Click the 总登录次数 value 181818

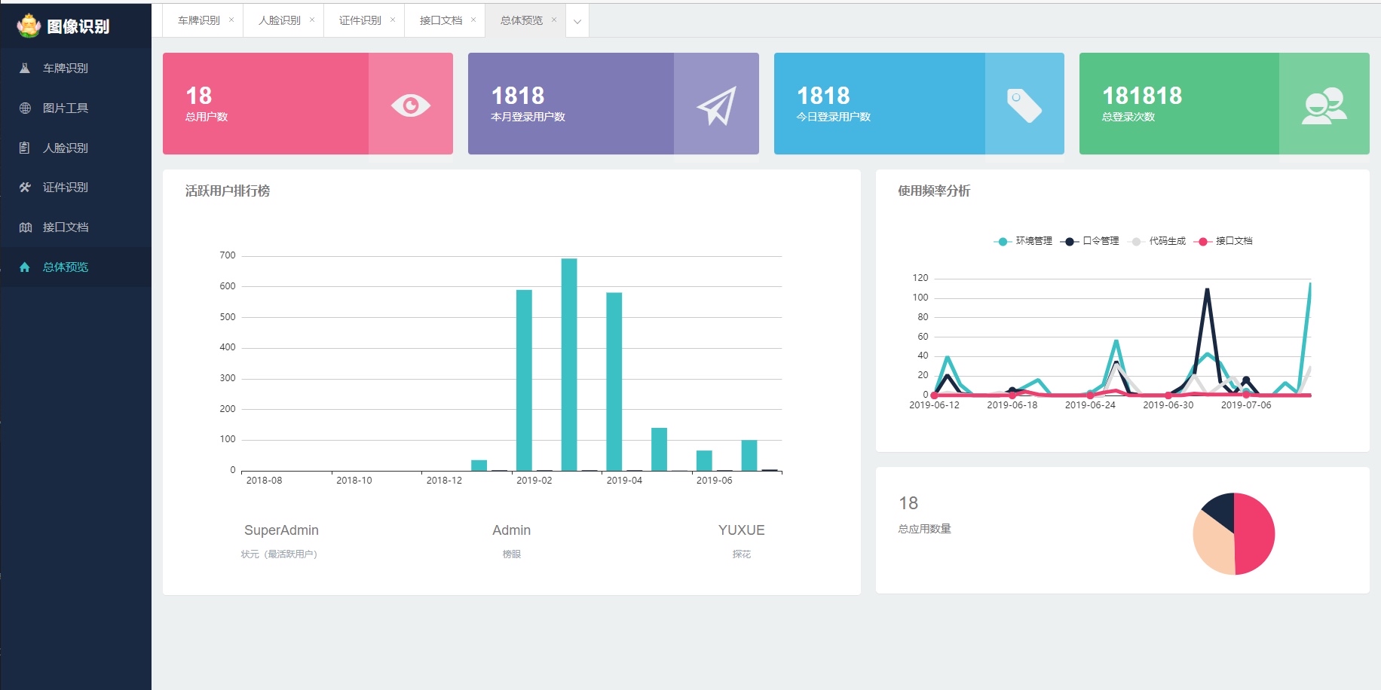1142,96
